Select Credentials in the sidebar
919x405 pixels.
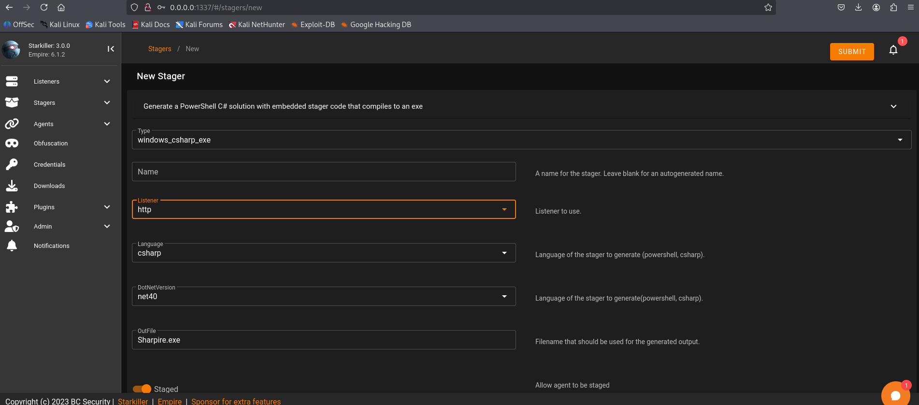[x=49, y=164]
